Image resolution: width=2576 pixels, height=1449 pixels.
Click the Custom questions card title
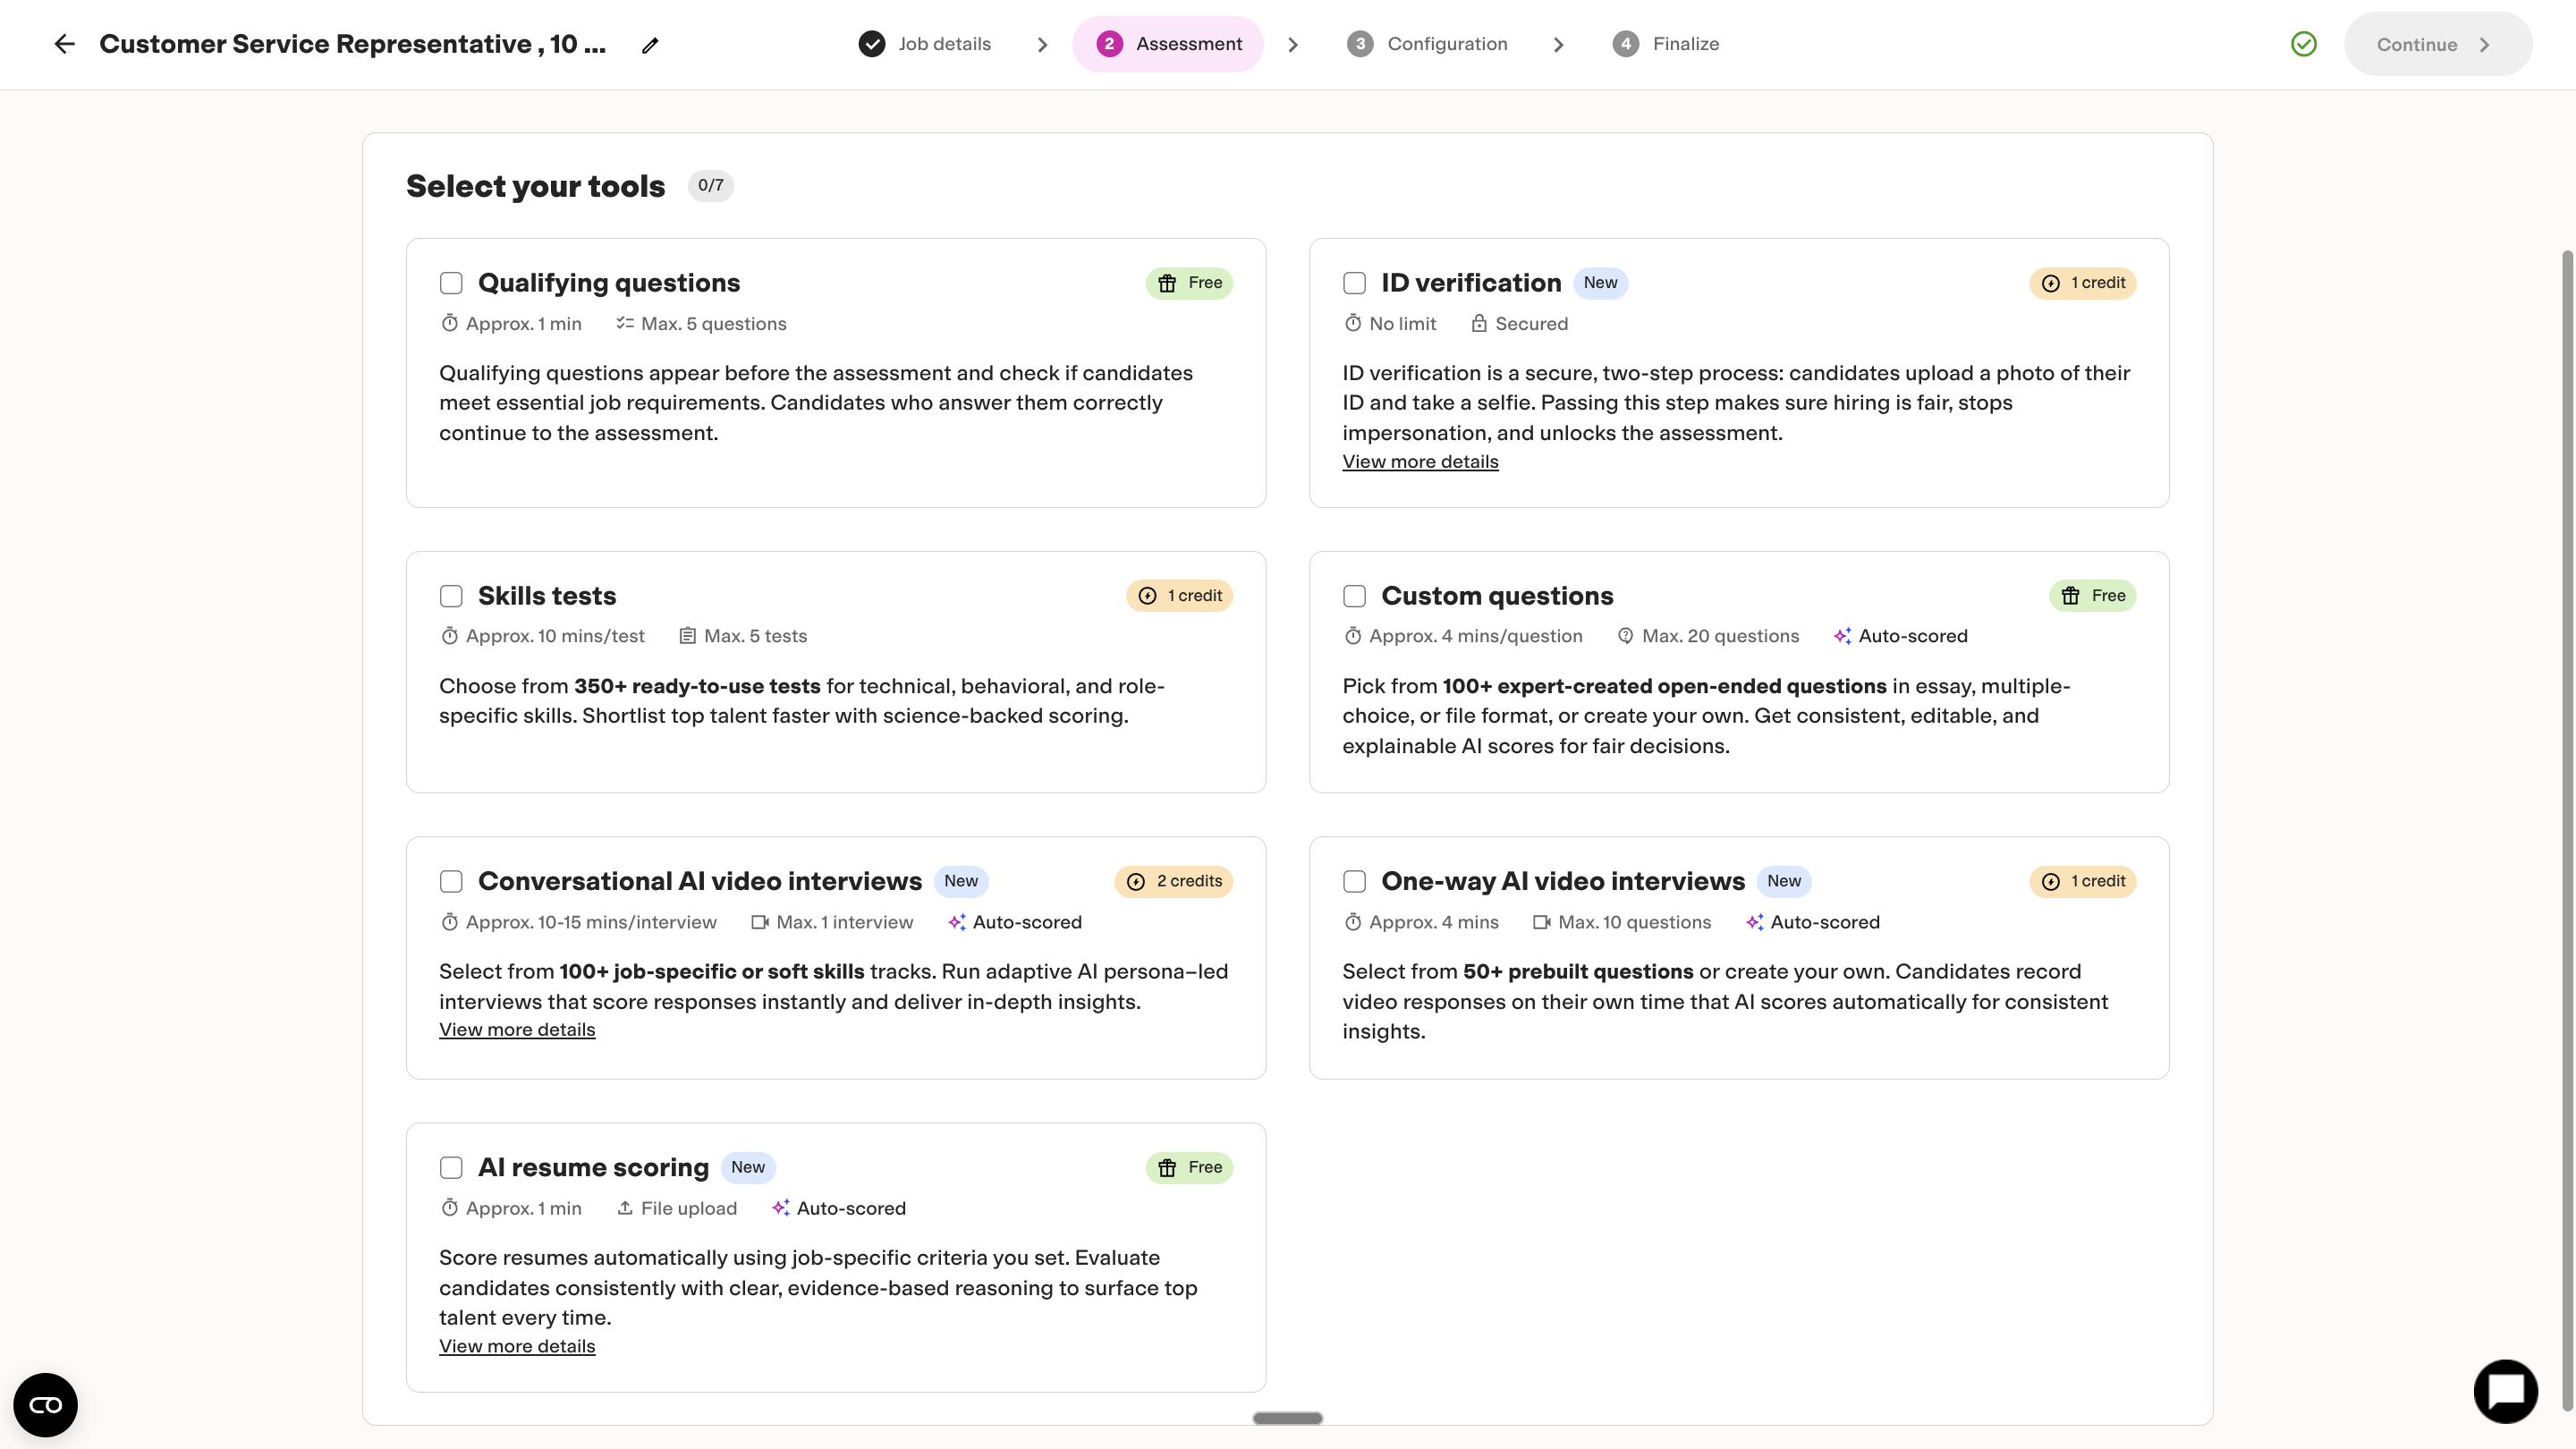click(x=1497, y=596)
